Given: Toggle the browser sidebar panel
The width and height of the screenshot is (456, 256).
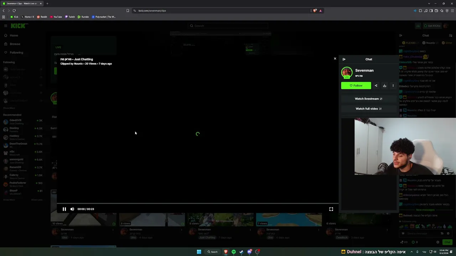Looking at the screenshot, I should (431, 11).
